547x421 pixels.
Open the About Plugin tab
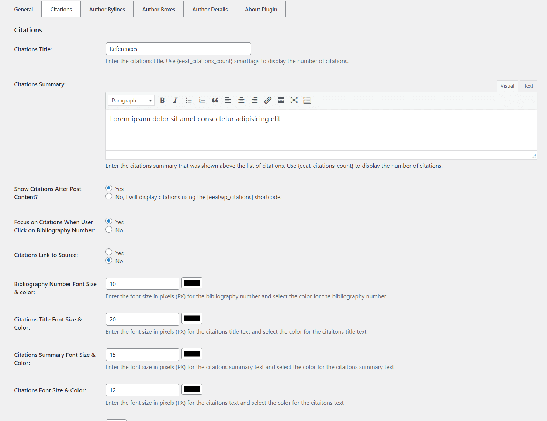click(261, 9)
